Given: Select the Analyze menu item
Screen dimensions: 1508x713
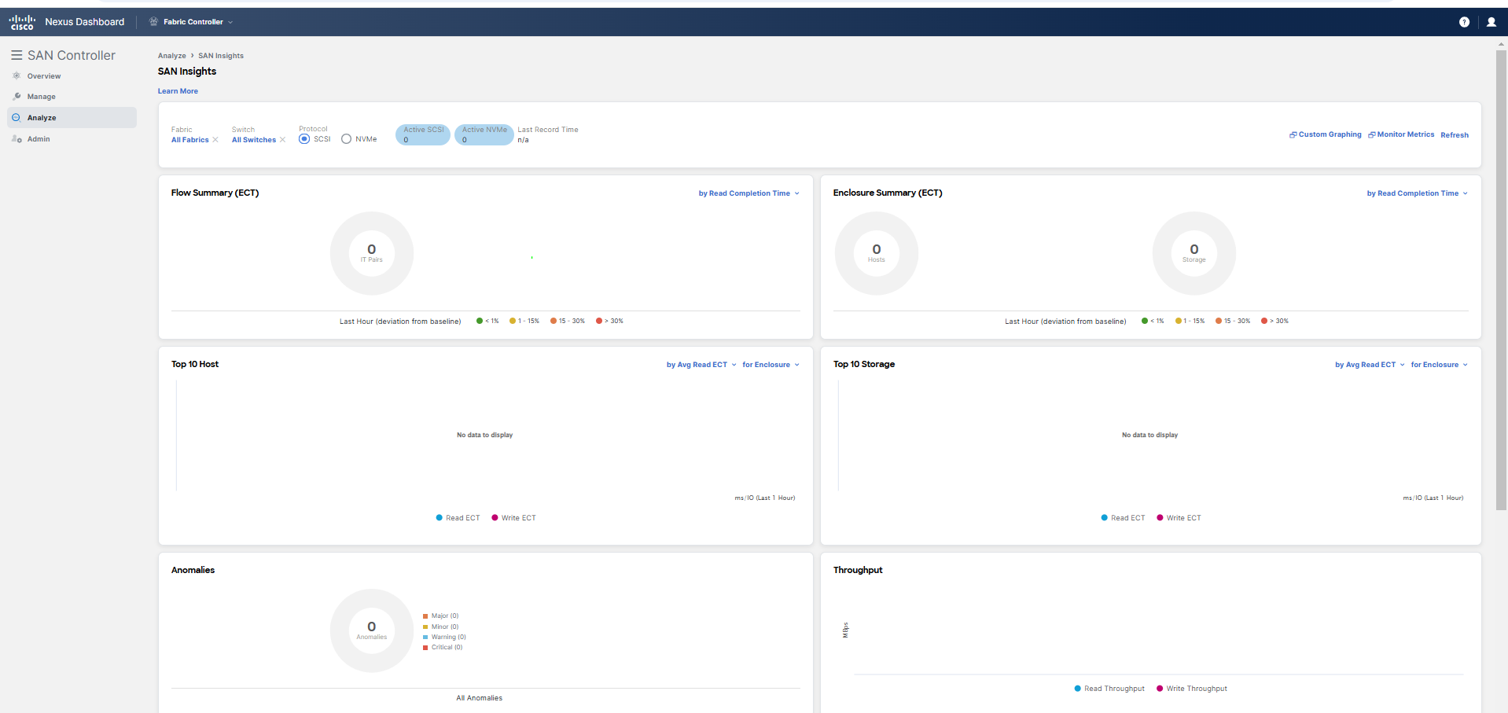Looking at the screenshot, I should click(x=72, y=118).
